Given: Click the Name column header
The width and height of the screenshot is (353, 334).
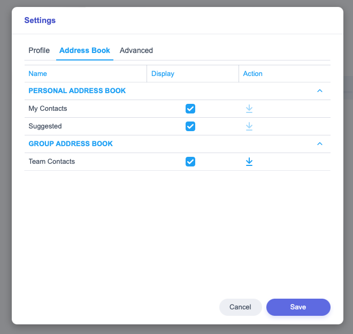Looking at the screenshot, I should click(x=38, y=74).
